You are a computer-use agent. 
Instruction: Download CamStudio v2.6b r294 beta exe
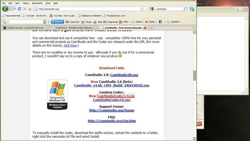tap(112, 85)
